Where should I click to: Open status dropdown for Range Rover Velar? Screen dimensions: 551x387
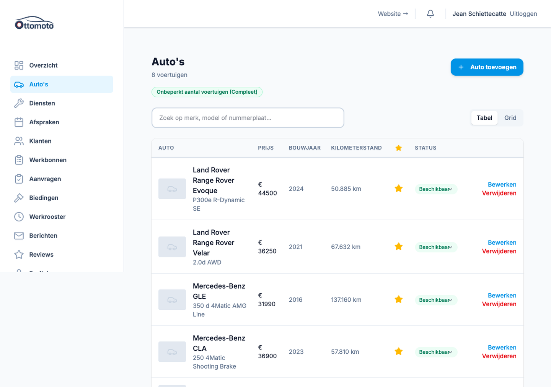(436, 247)
